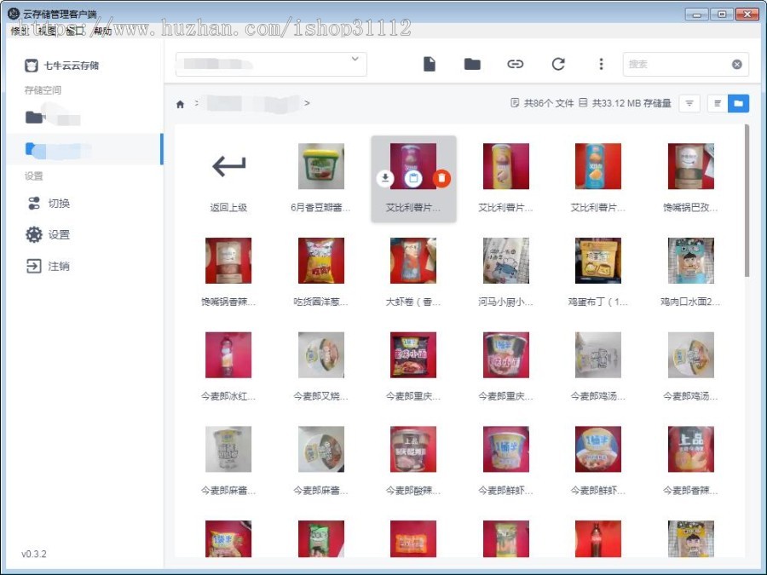Viewport: 767px width, 575px height.
Task: Open the 6月香豆瓣酱 thumbnail
Action: [x=321, y=166]
